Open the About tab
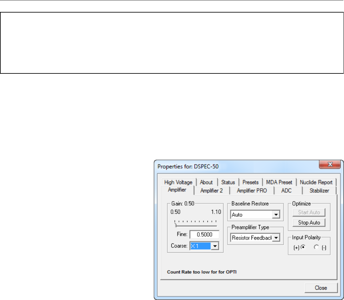The height and width of the screenshot is (300, 344). click(206, 182)
